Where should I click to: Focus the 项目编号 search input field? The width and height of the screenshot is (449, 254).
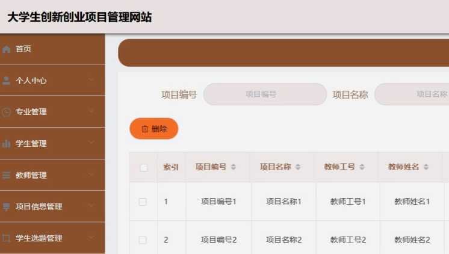click(265, 94)
